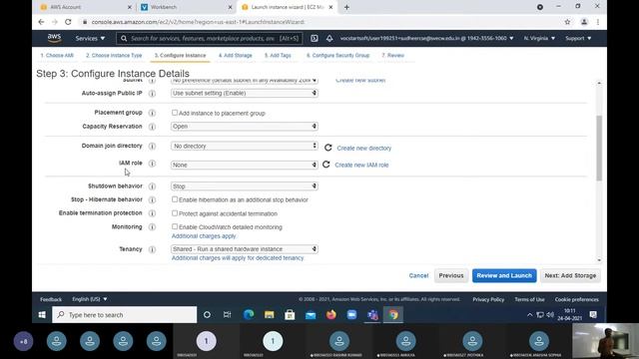Expand the Services menu
The width and height of the screenshot is (639, 359).
point(90,38)
